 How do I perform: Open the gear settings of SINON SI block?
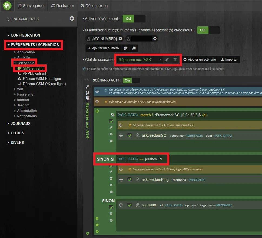point(111,185)
